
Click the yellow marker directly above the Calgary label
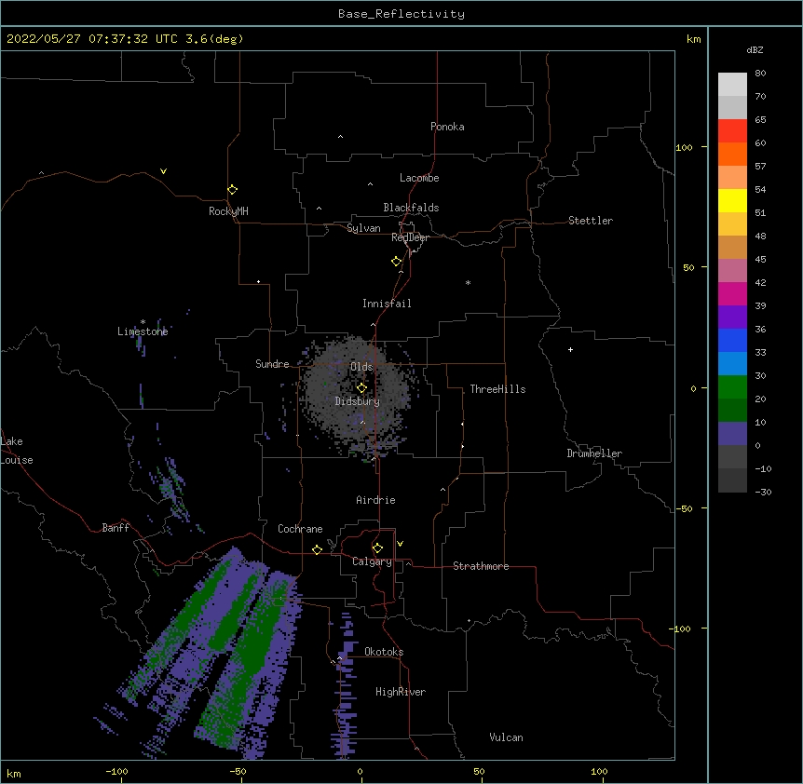[x=377, y=548]
